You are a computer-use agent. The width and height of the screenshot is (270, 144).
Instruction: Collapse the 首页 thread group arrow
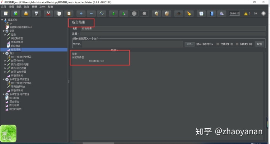point(4,53)
